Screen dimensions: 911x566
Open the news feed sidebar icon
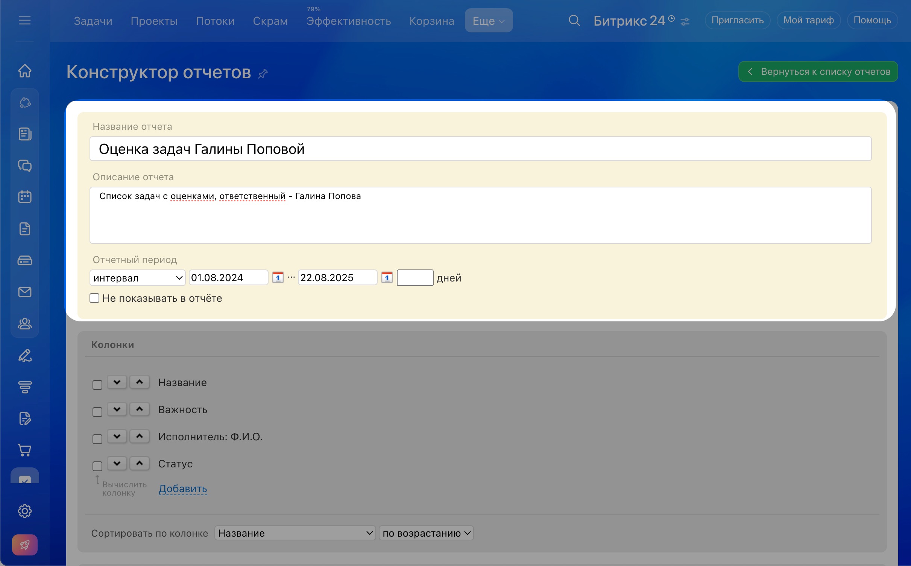(25, 134)
